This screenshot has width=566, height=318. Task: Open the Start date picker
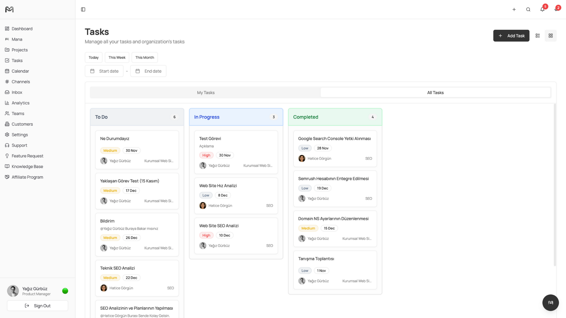click(x=104, y=71)
